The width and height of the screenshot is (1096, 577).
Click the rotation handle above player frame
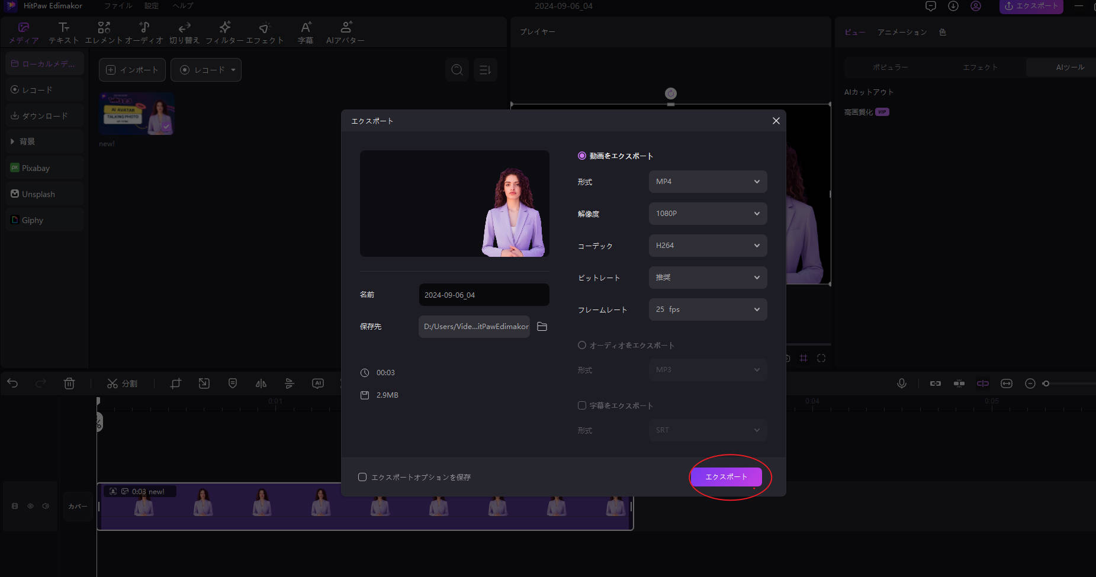coord(670,94)
